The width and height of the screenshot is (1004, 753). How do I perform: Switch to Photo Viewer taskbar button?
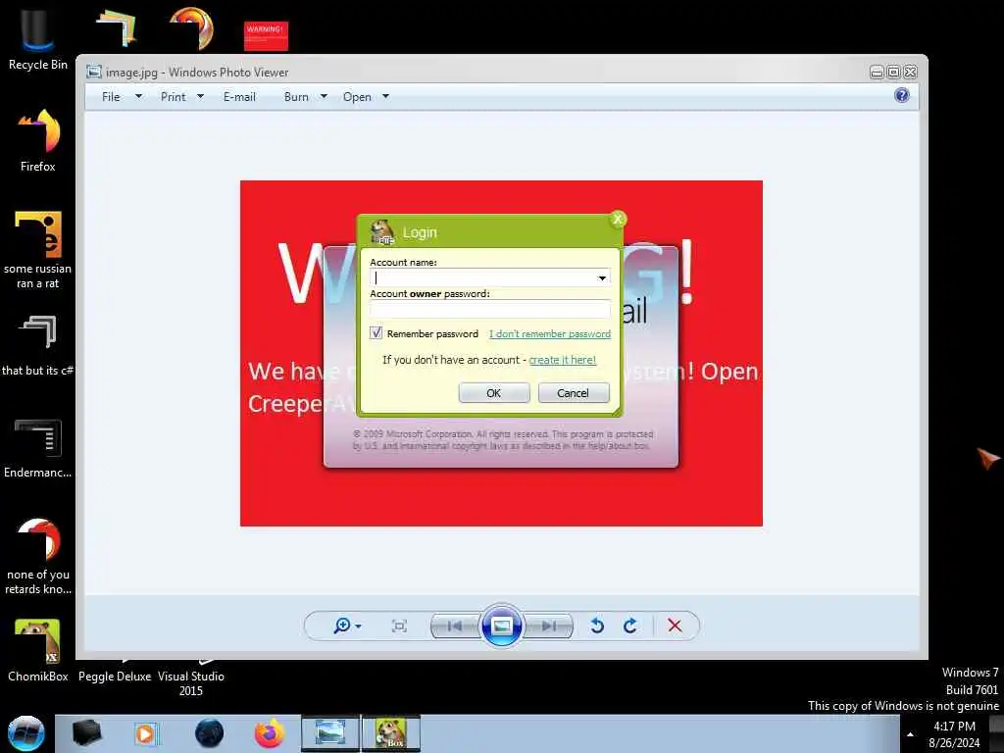pyautogui.click(x=329, y=733)
